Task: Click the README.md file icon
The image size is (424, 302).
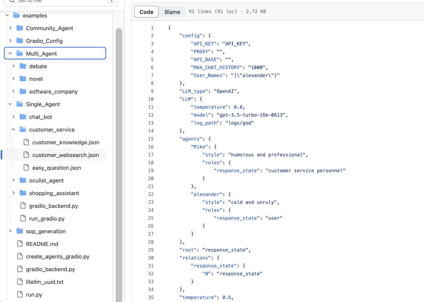Action: click(20, 244)
